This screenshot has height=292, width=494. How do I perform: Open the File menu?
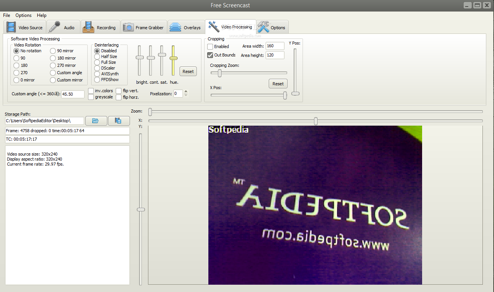[x=7, y=15]
